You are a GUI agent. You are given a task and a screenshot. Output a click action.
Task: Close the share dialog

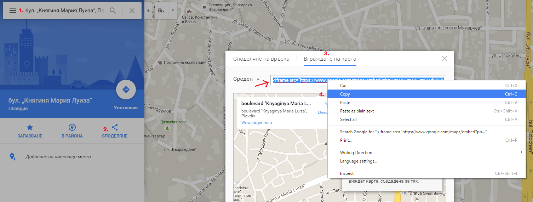[x=445, y=59]
